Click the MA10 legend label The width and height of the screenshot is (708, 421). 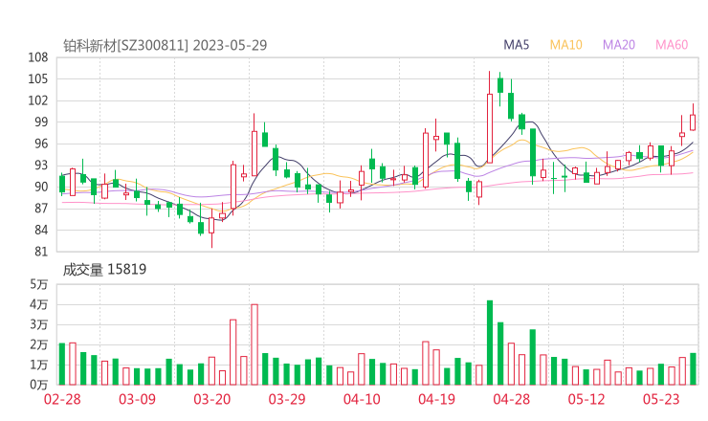point(565,45)
